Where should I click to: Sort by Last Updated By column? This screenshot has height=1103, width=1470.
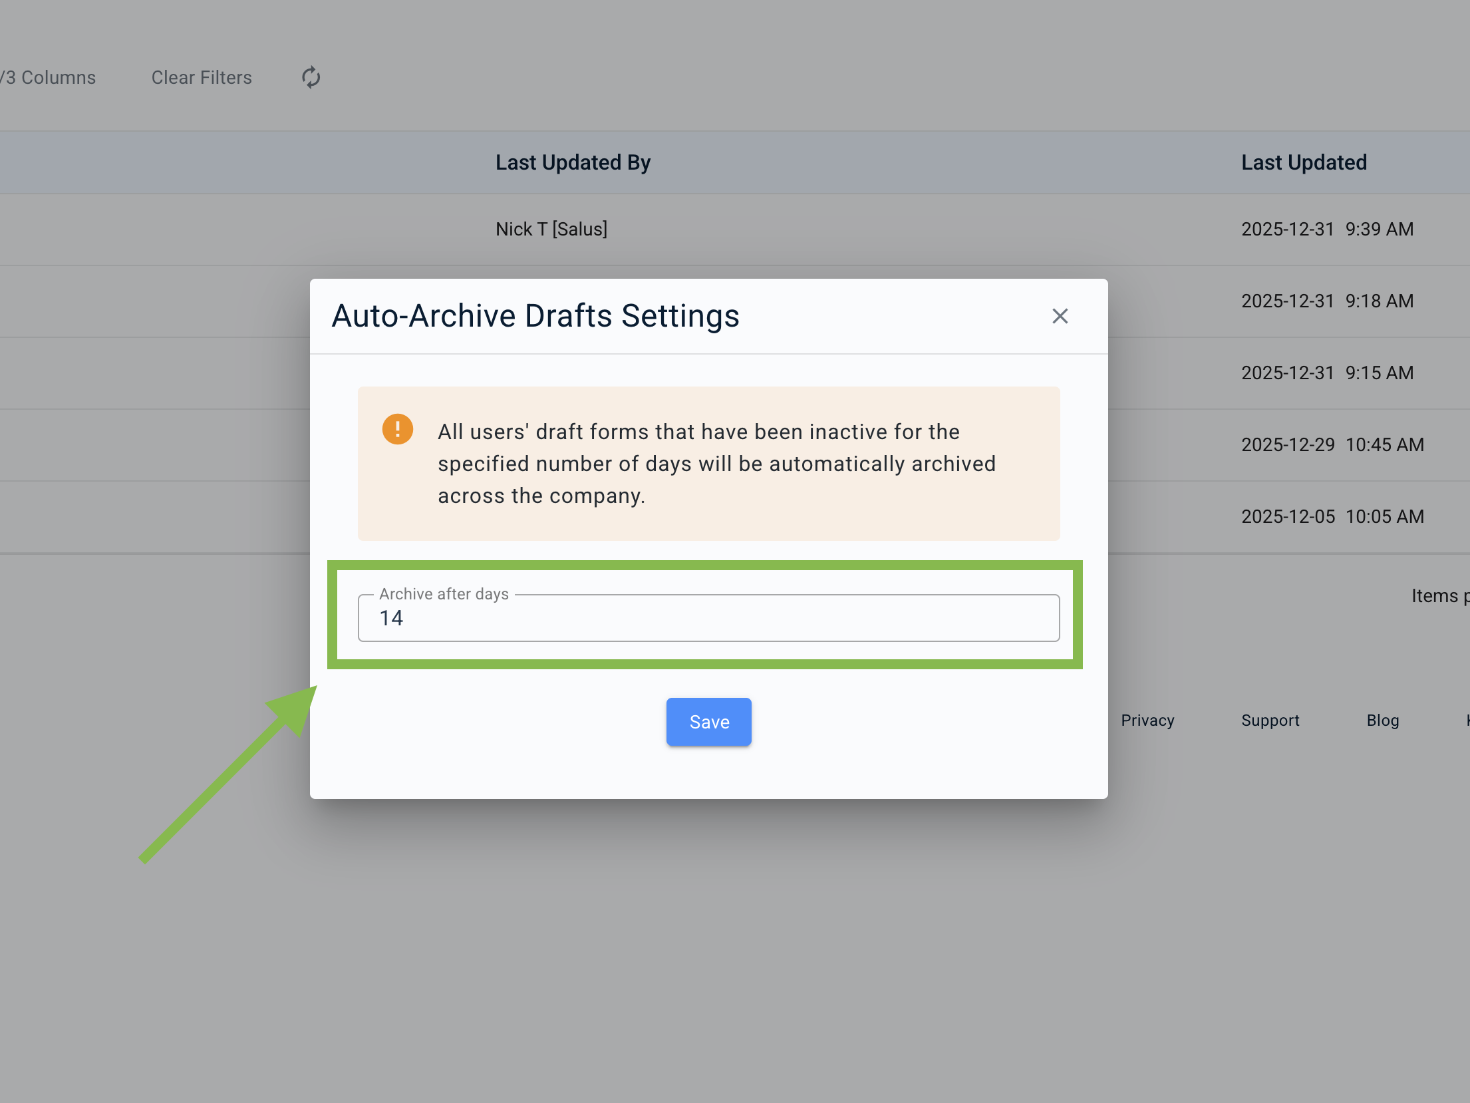573,162
